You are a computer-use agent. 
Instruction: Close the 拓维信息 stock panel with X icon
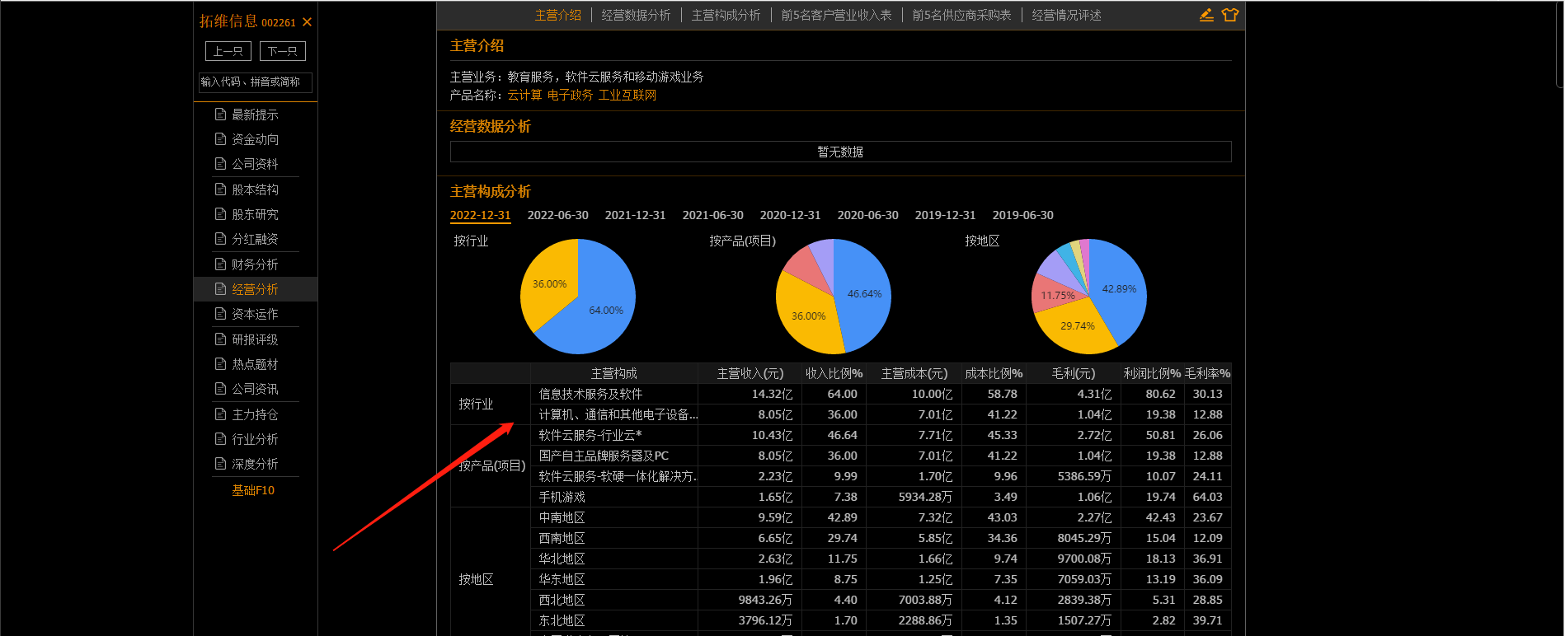pos(307,22)
